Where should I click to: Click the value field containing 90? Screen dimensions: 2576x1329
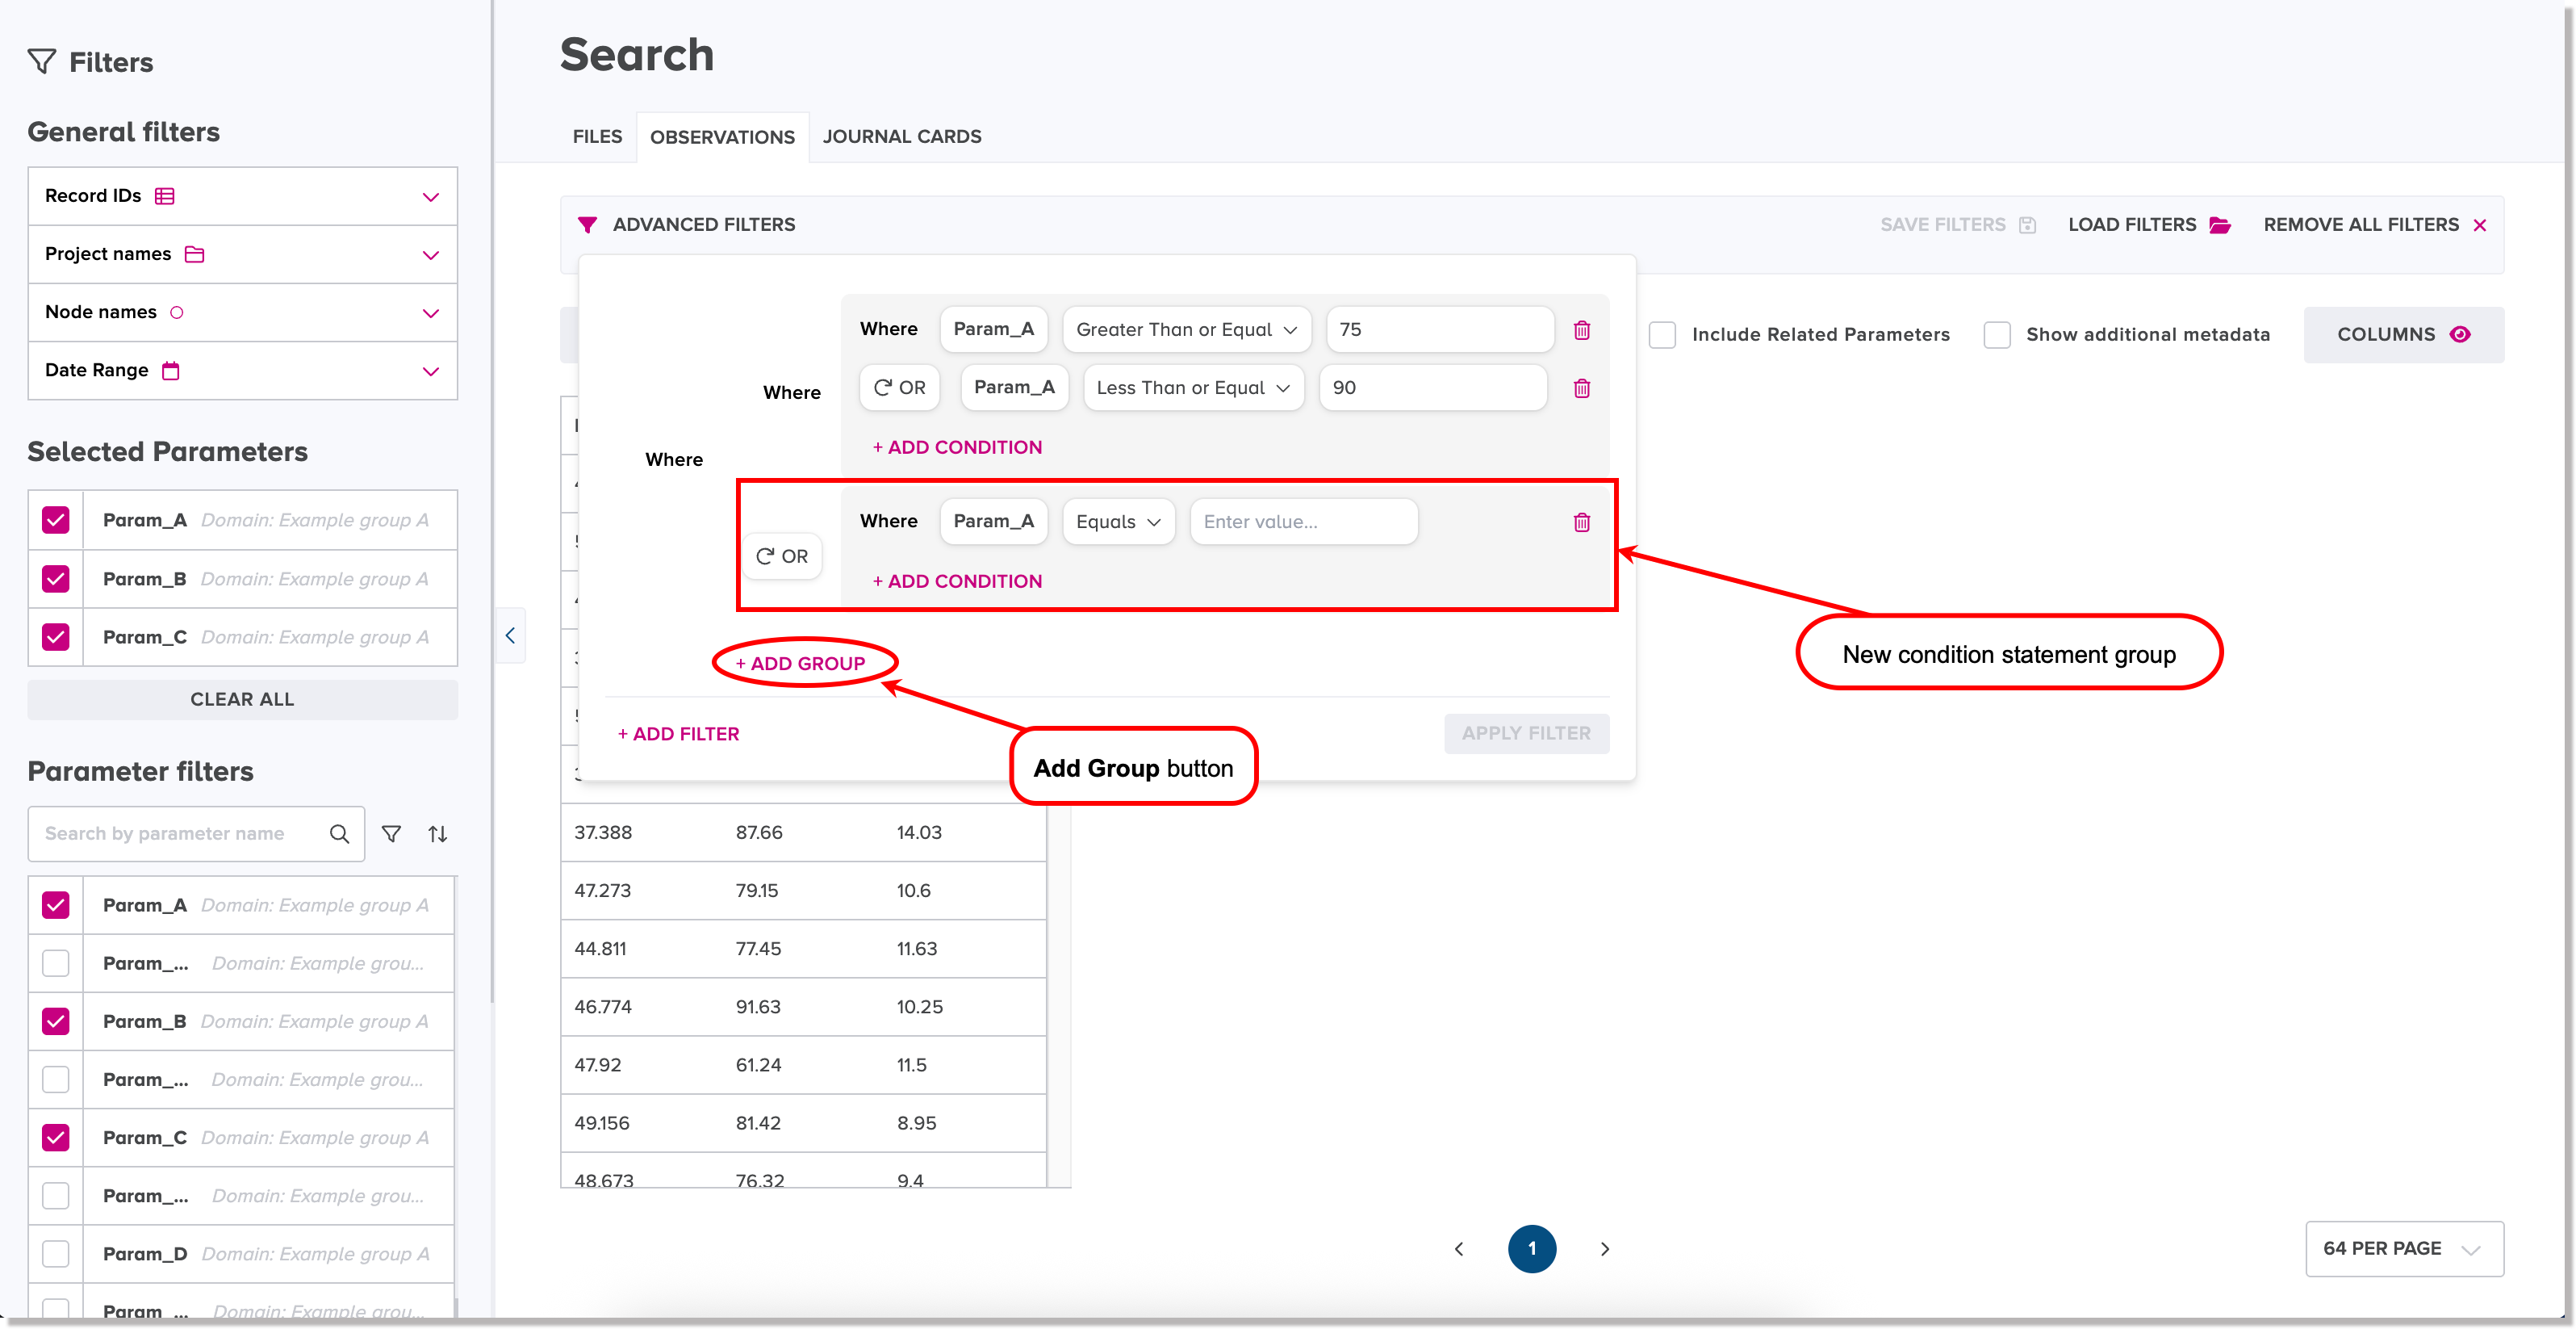click(1433, 388)
